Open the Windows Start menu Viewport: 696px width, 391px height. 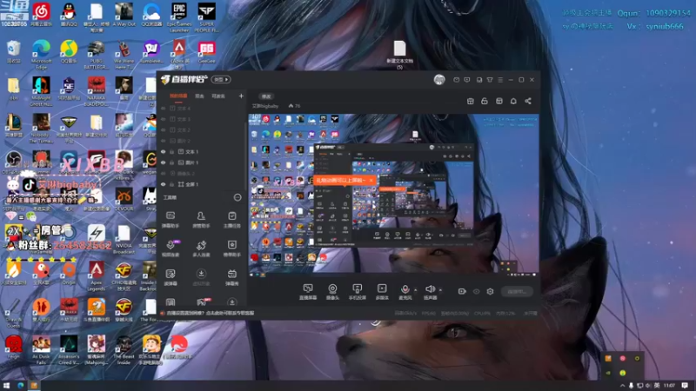click(6, 385)
